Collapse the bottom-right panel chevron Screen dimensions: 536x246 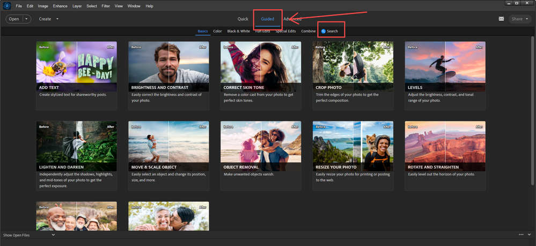click(530, 235)
